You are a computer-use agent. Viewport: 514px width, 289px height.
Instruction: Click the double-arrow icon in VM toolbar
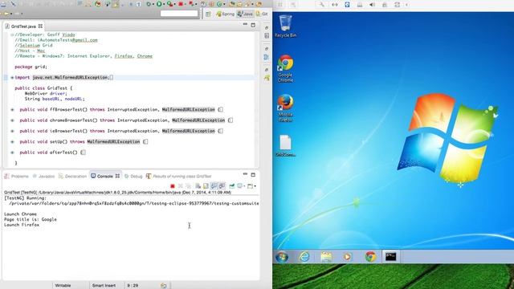(335, 5)
